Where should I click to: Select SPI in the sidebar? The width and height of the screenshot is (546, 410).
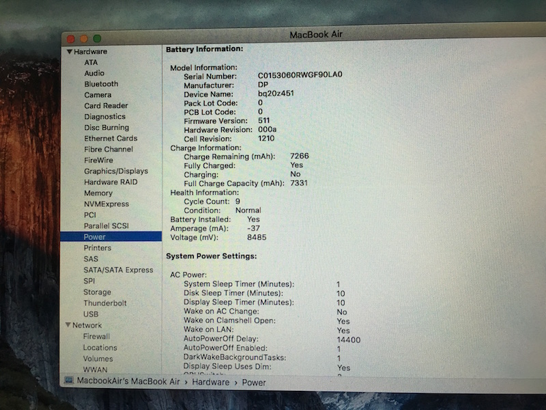89,281
